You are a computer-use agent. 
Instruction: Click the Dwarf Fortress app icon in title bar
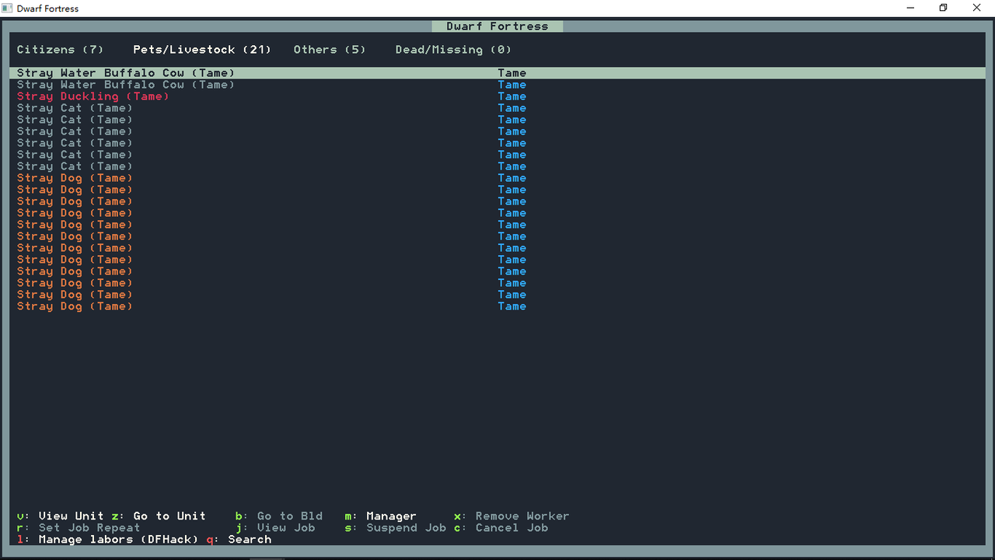(x=8, y=8)
